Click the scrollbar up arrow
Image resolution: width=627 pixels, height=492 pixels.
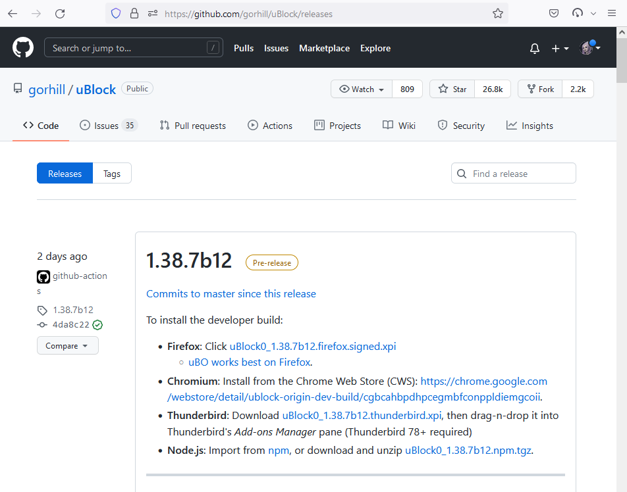point(622,32)
